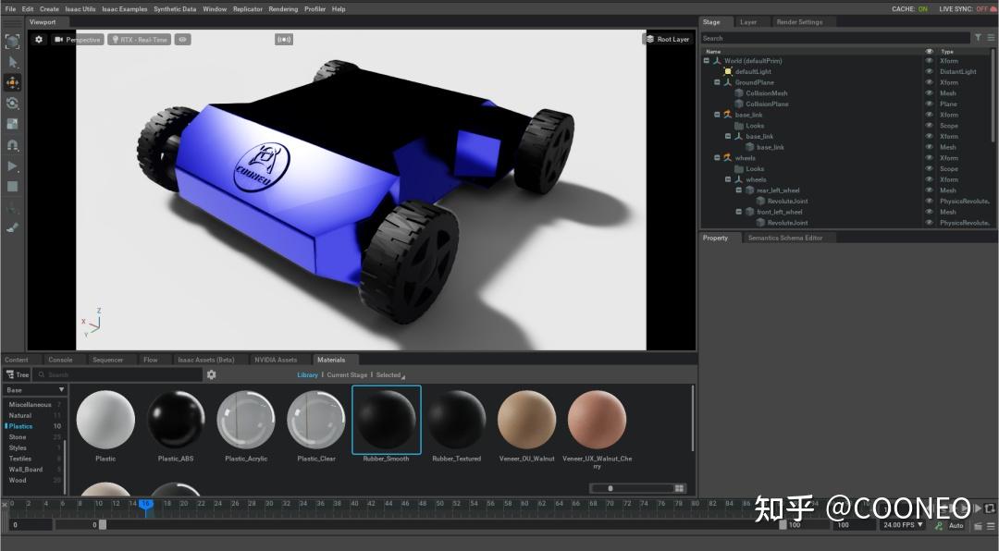Open viewport settings gear icon

pyautogui.click(x=39, y=40)
